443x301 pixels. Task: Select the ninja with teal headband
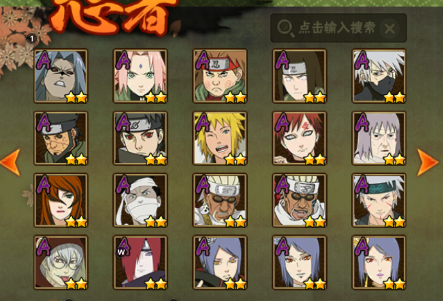click(x=379, y=200)
